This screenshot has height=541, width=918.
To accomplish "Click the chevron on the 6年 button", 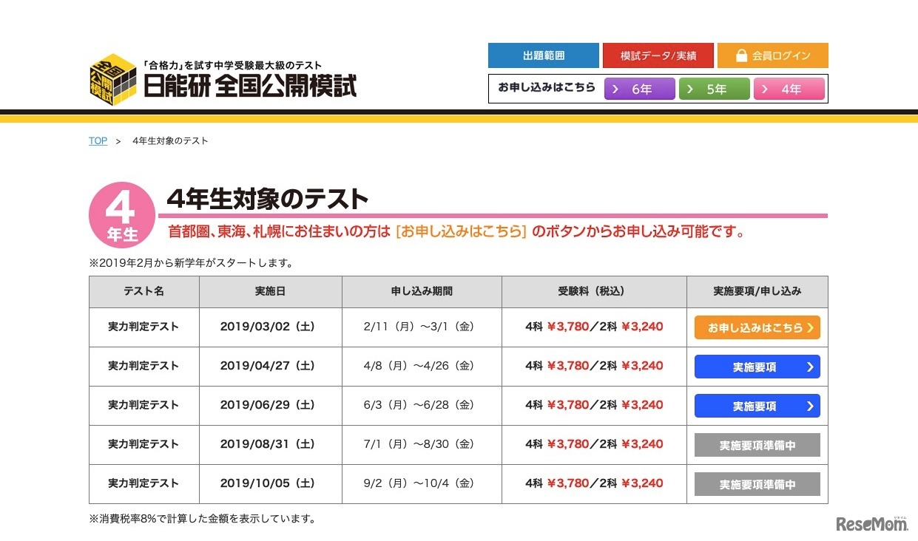I will (x=615, y=88).
